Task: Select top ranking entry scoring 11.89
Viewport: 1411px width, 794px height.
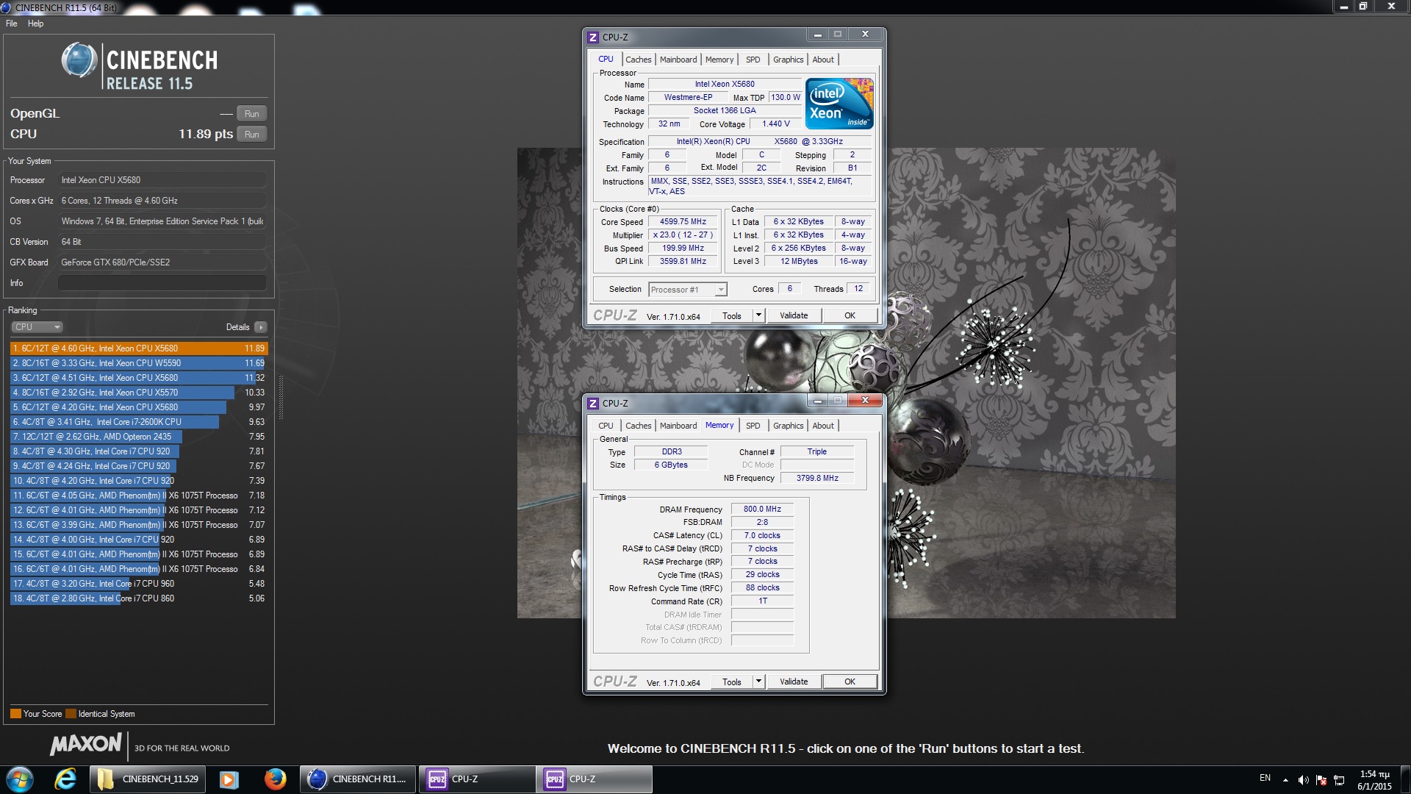Action: (139, 348)
